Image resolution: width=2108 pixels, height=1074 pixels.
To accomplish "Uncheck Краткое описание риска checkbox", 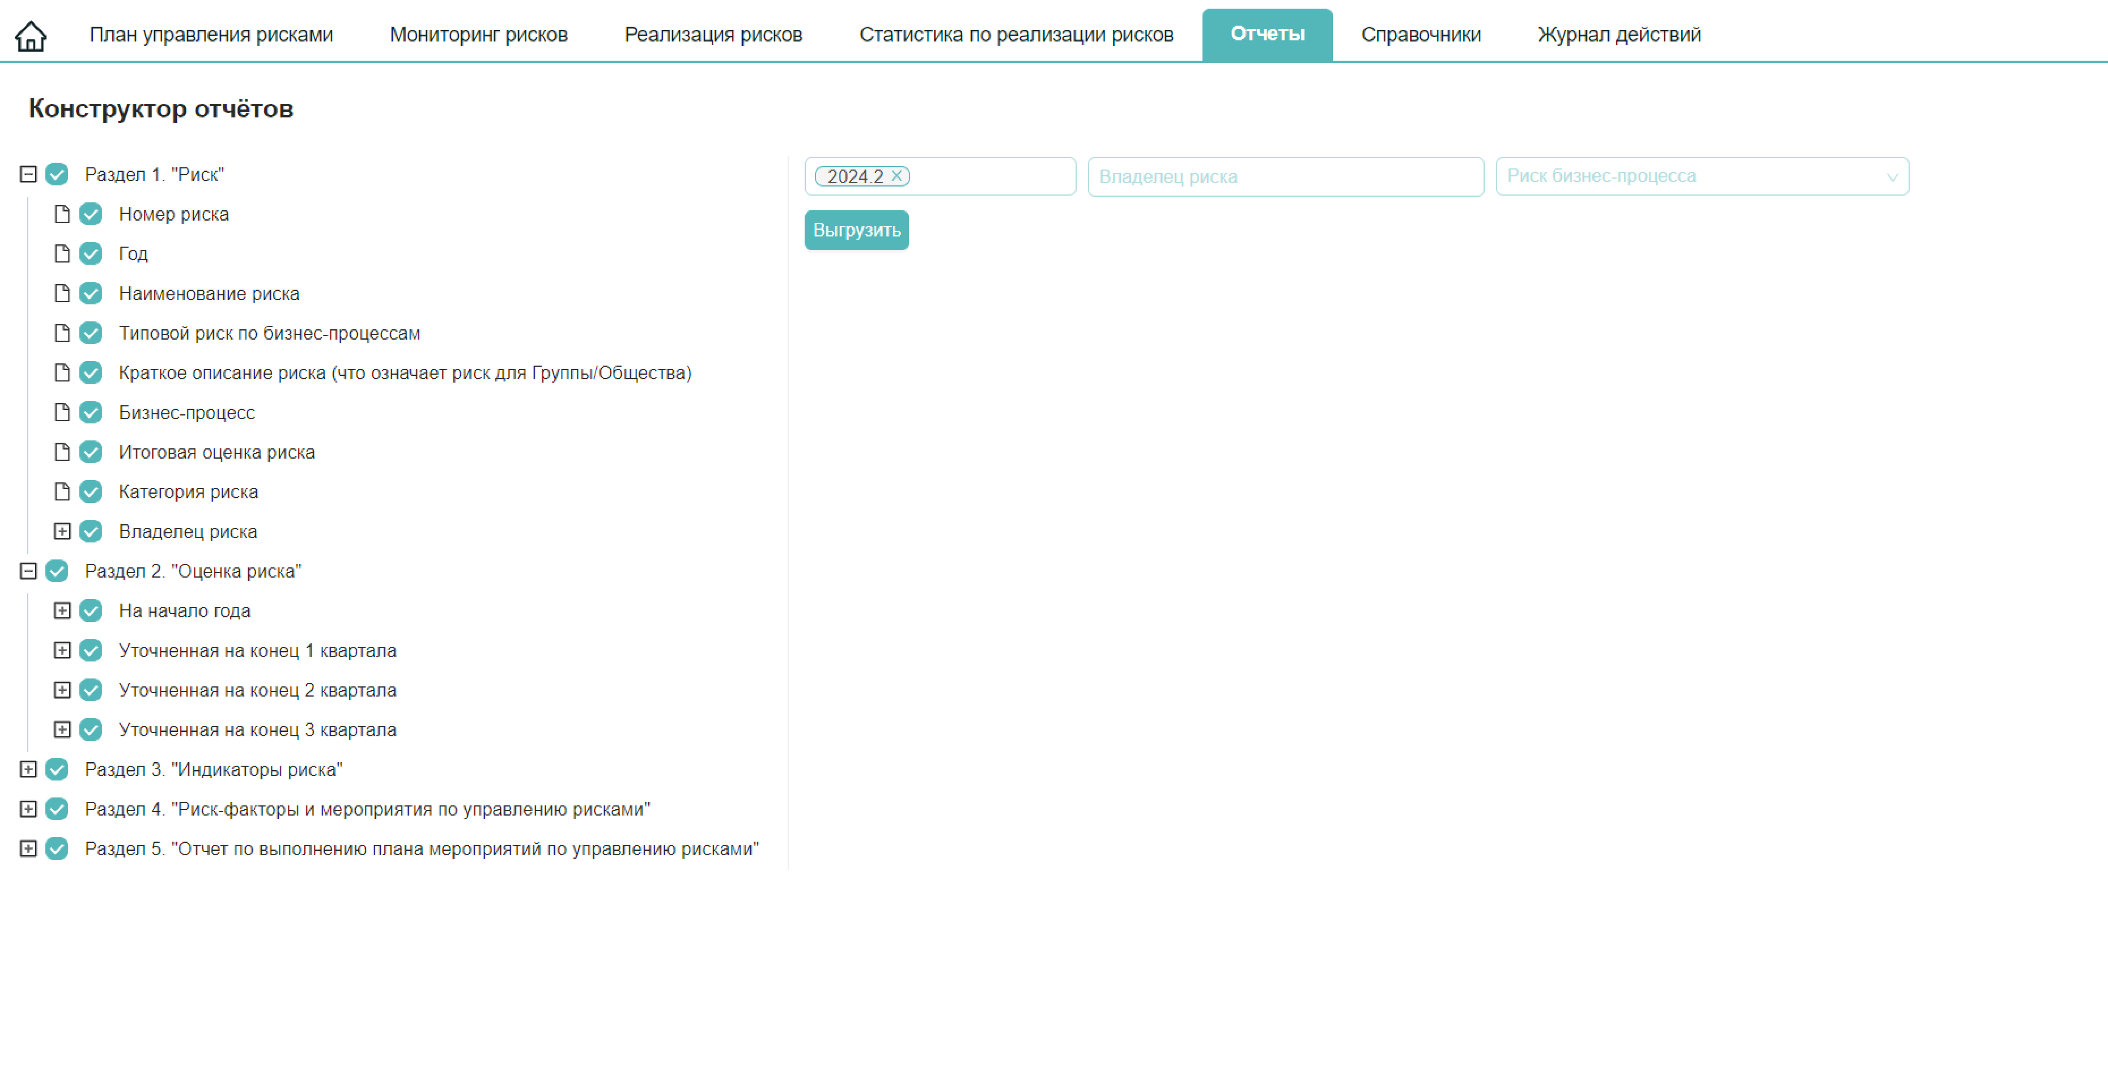I will (91, 373).
